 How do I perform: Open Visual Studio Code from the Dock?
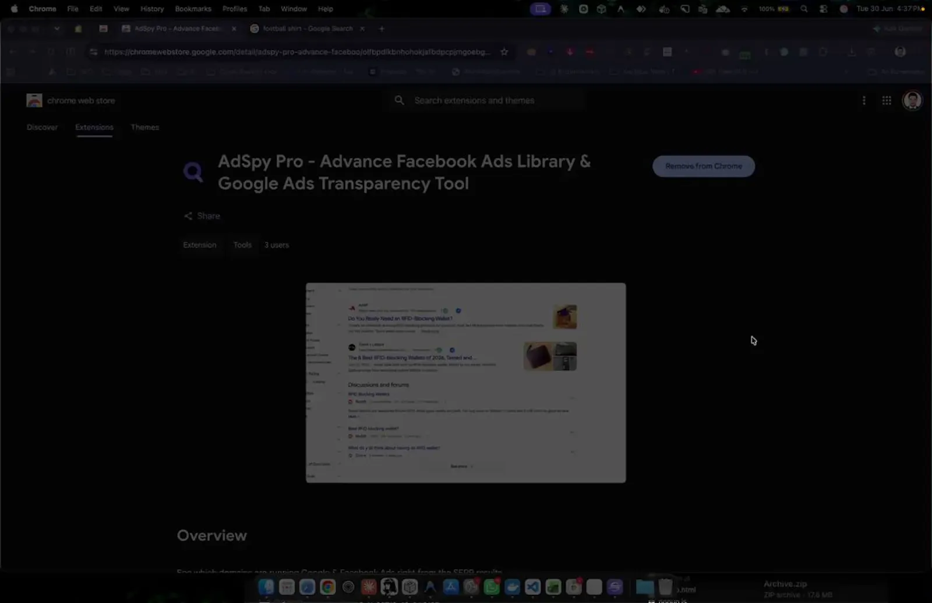pyautogui.click(x=532, y=587)
